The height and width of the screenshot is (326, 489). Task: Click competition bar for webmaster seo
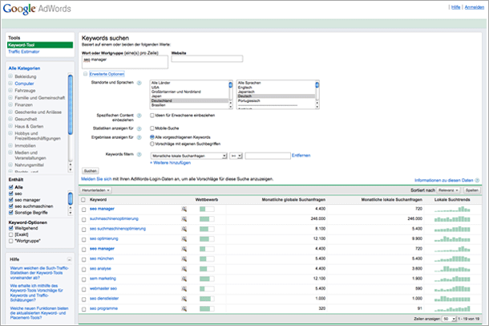tap(207, 289)
